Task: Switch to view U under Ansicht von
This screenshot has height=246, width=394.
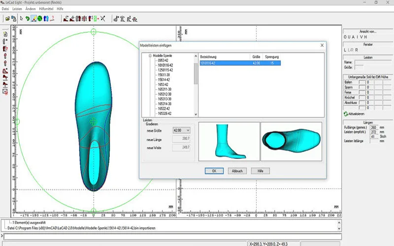Action: 349,37
